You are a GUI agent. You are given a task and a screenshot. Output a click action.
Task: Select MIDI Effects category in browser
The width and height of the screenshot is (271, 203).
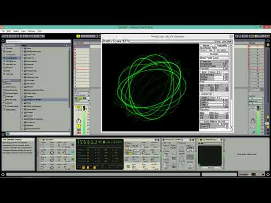click(x=11, y=61)
